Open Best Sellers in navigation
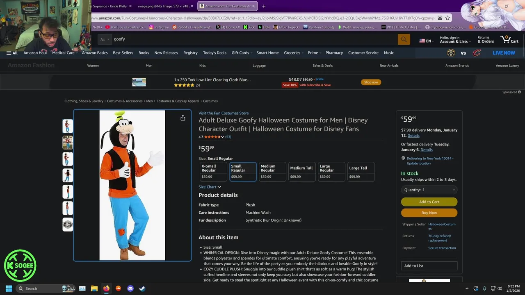This screenshot has height=295, width=525. pos(123,53)
